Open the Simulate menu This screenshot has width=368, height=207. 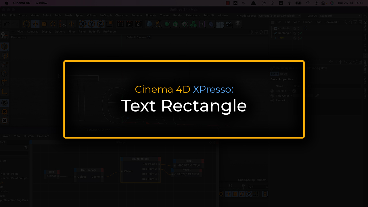[x=151, y=16]
